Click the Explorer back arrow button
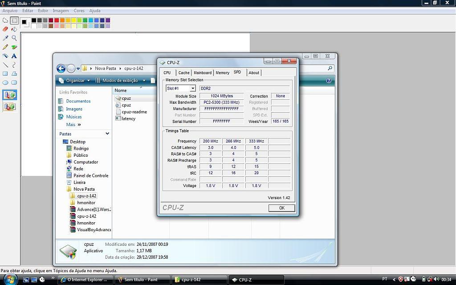 [61, 69]
